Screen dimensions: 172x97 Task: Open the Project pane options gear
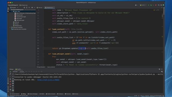coord(32,8)
